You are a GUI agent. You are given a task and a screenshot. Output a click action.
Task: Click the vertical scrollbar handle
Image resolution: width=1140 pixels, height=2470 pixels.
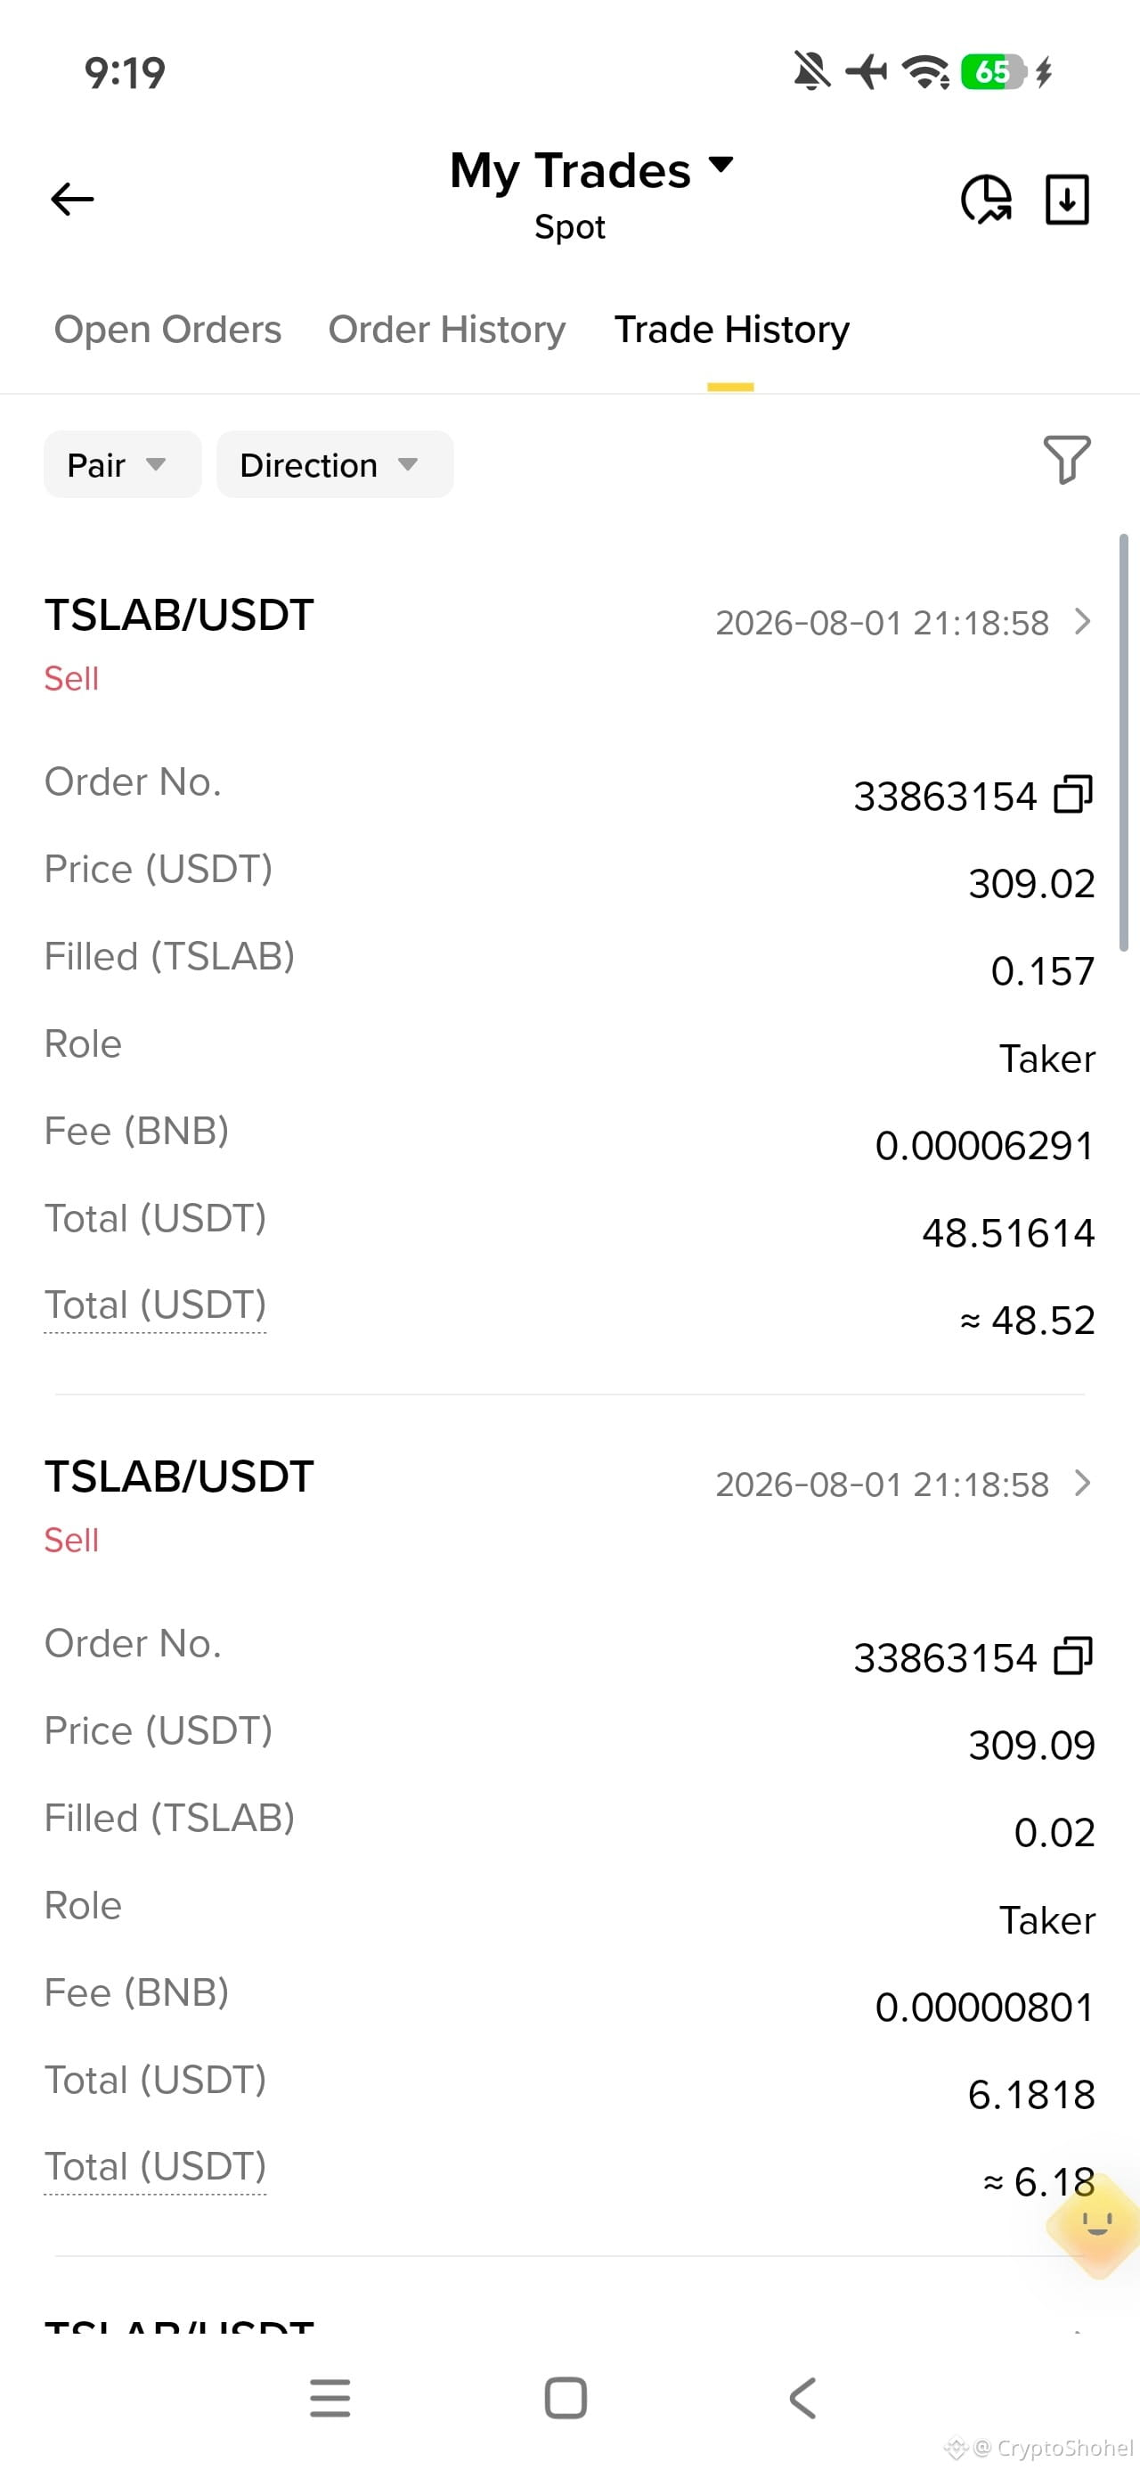point(1124,742)
